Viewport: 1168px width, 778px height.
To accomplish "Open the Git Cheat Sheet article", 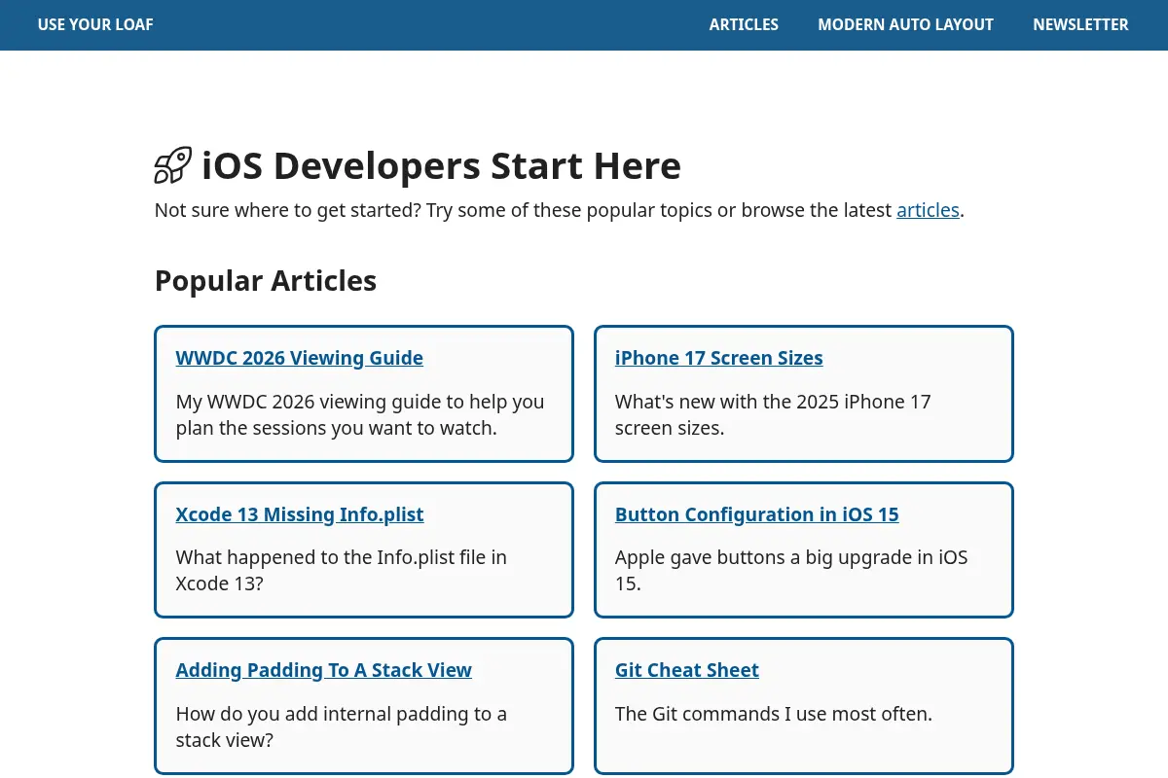I will point(686,670).
